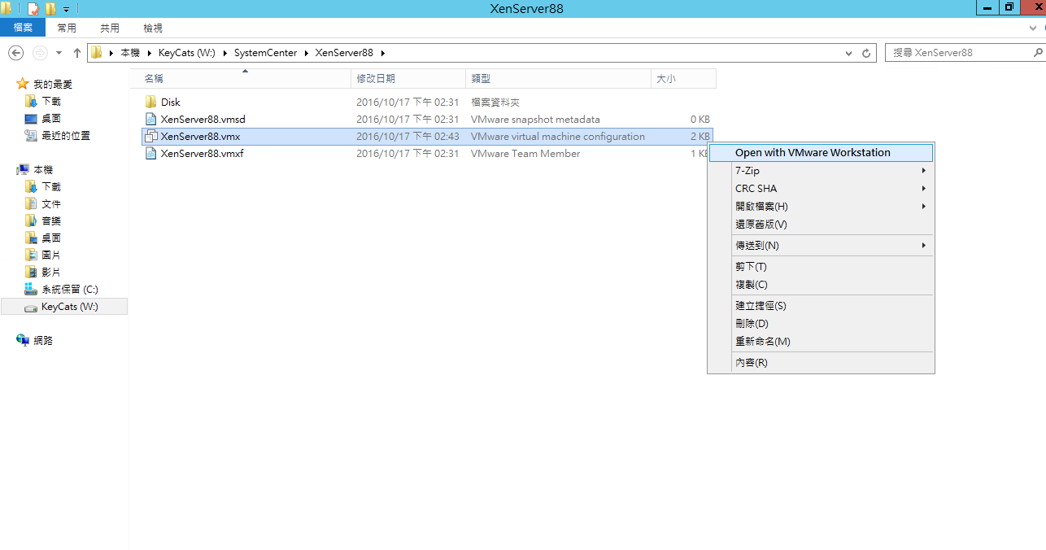The height and width of the screenshot is (550, 1046).
Task: Select the XenServer88.vmxf file icon
Action: (150, 154)
